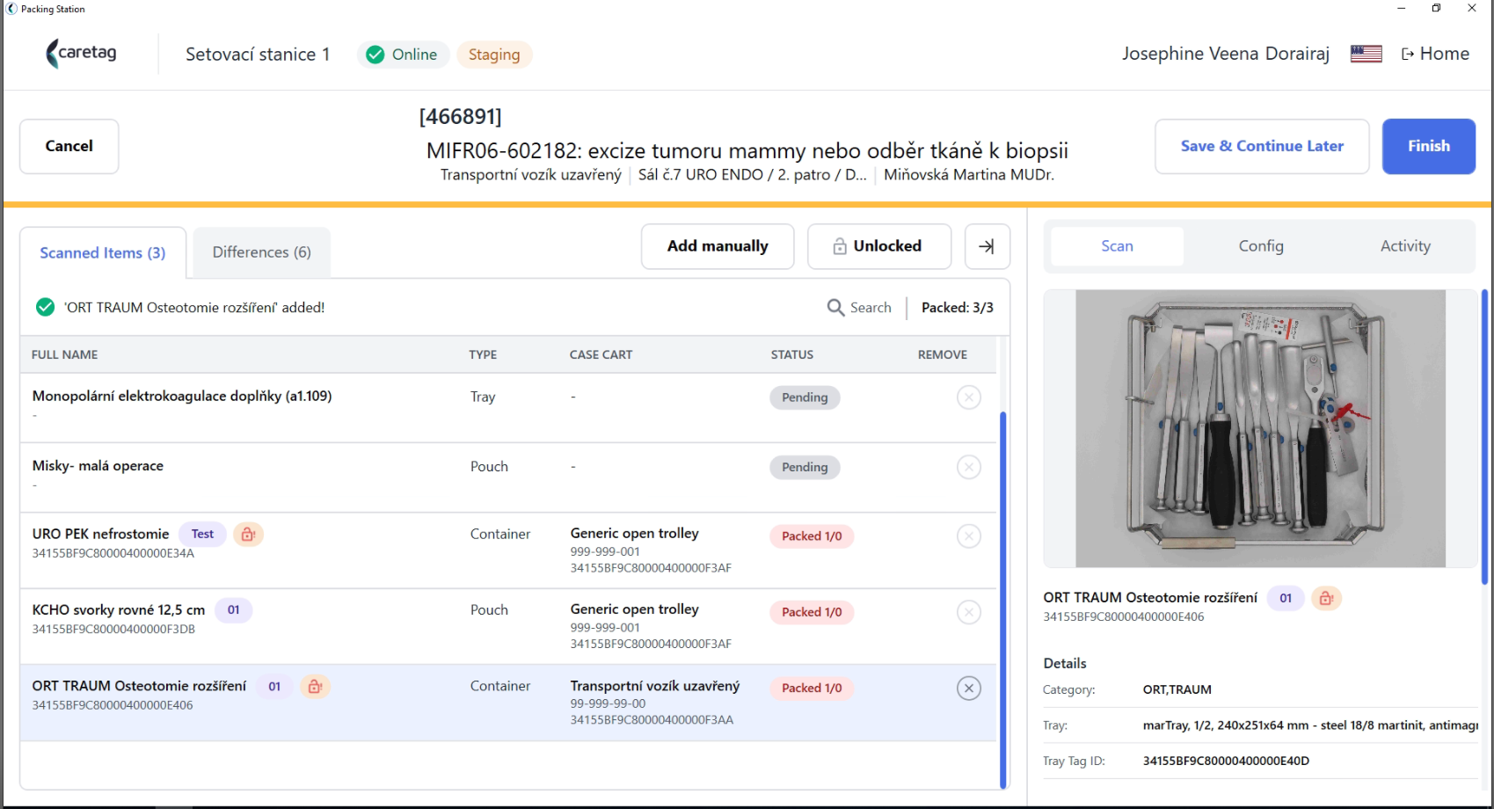Screen dimensions: 1494x809
Task: Open the Activity tab
Action: (1405, 246)
